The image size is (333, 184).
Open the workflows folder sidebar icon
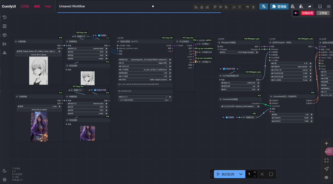pos(4,44)
